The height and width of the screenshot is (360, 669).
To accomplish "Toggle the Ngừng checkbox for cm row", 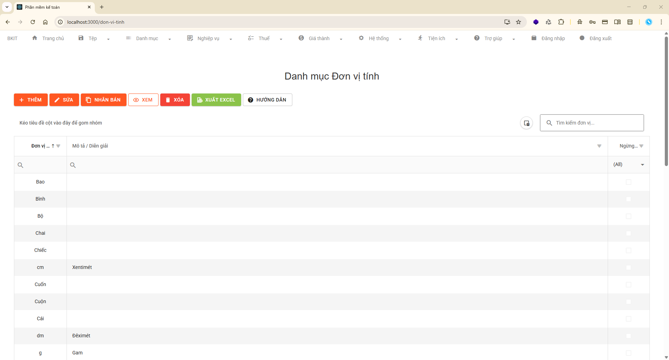I will (629, 268).
